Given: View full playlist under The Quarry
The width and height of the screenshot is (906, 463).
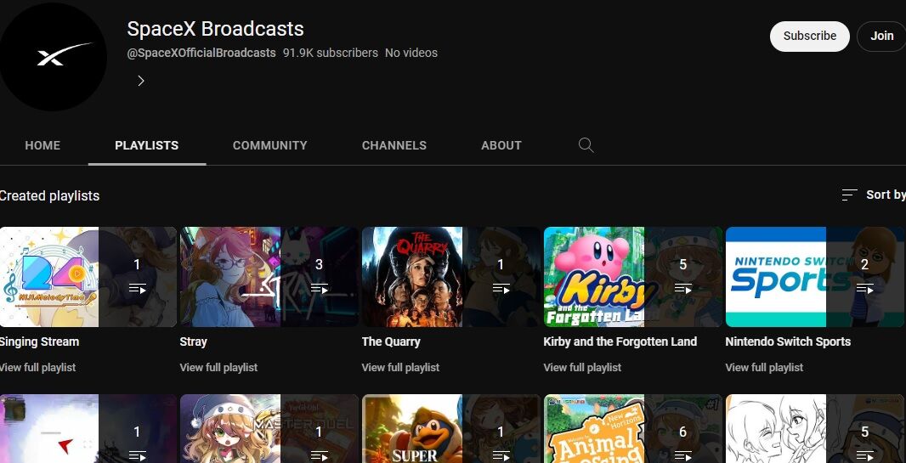Looking at the screenshot, I should pos(400,368).
